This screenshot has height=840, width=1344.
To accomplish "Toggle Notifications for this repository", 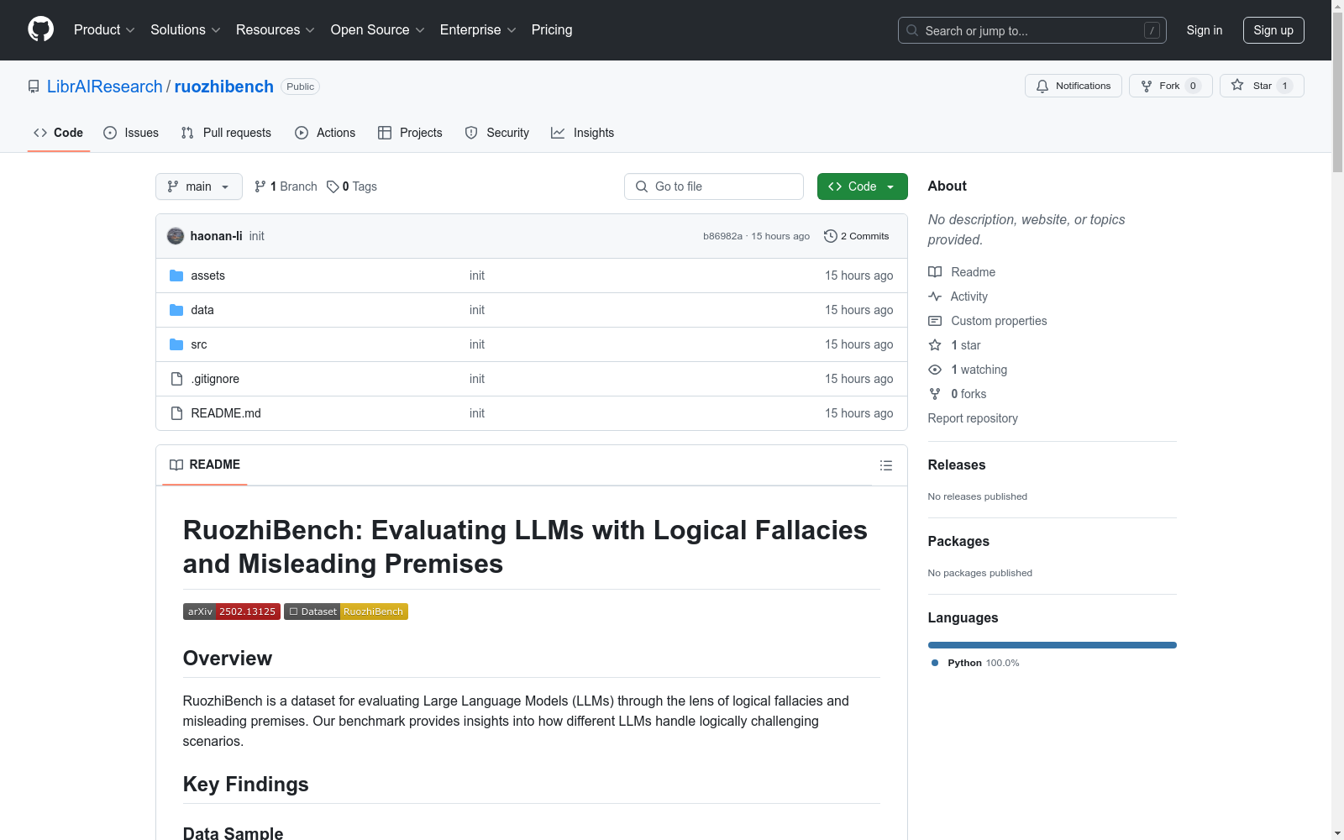I will click(x=1073, y=86).
